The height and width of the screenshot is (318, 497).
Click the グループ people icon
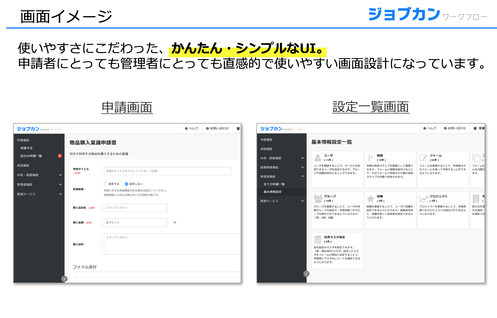(x=318, y=199)
